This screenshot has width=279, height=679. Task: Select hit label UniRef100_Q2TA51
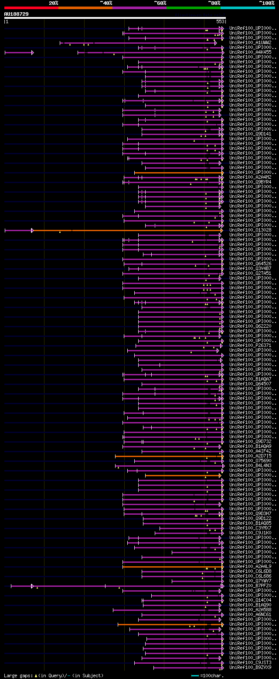250,274
